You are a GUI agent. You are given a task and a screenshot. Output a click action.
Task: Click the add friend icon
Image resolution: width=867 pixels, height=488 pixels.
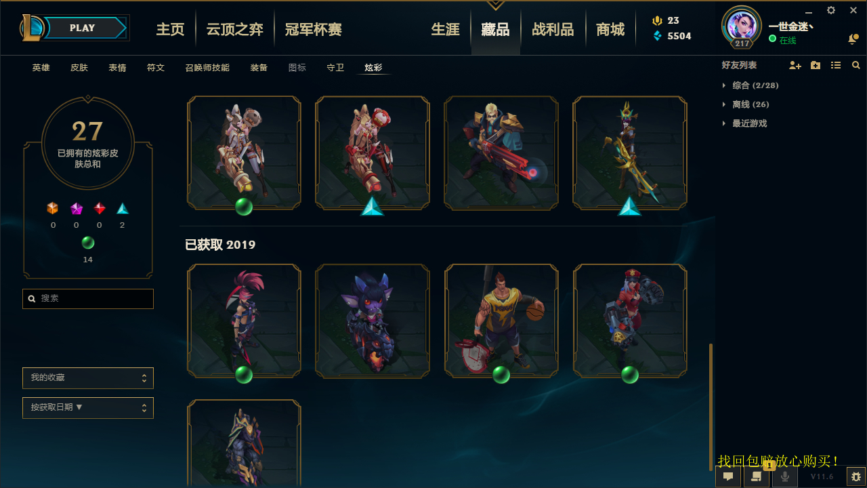(x=795, y=66)
